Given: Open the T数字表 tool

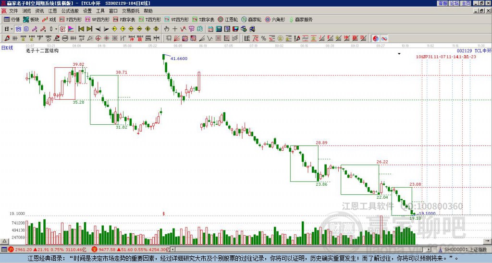Looking at the screenshot, I should (203, 19).
